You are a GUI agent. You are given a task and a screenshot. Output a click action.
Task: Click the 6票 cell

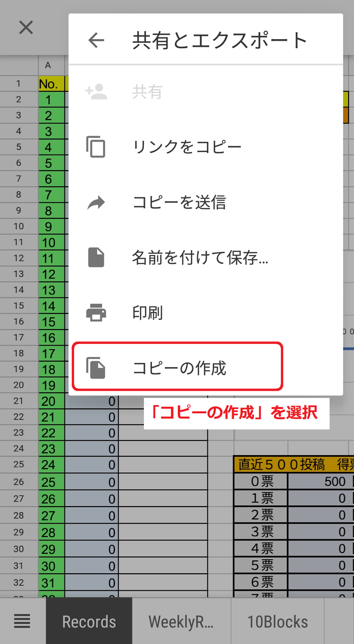click(x=261, y=582)
